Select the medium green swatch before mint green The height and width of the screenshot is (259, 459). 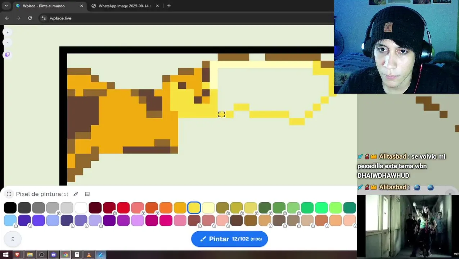click(307, 208)
